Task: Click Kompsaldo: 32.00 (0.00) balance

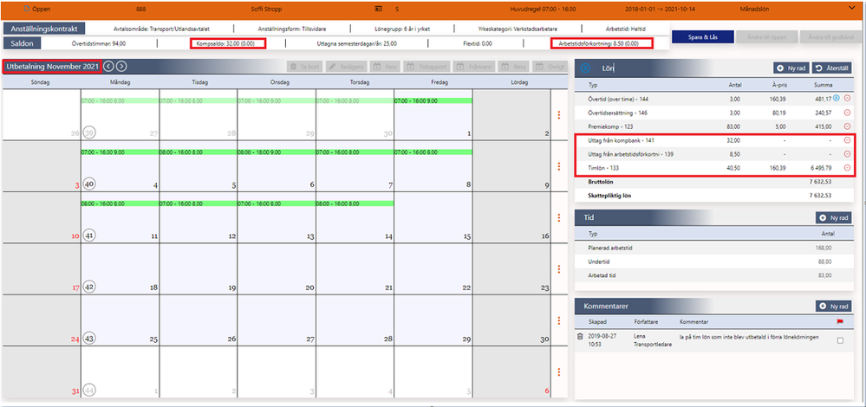Action: 226,43
